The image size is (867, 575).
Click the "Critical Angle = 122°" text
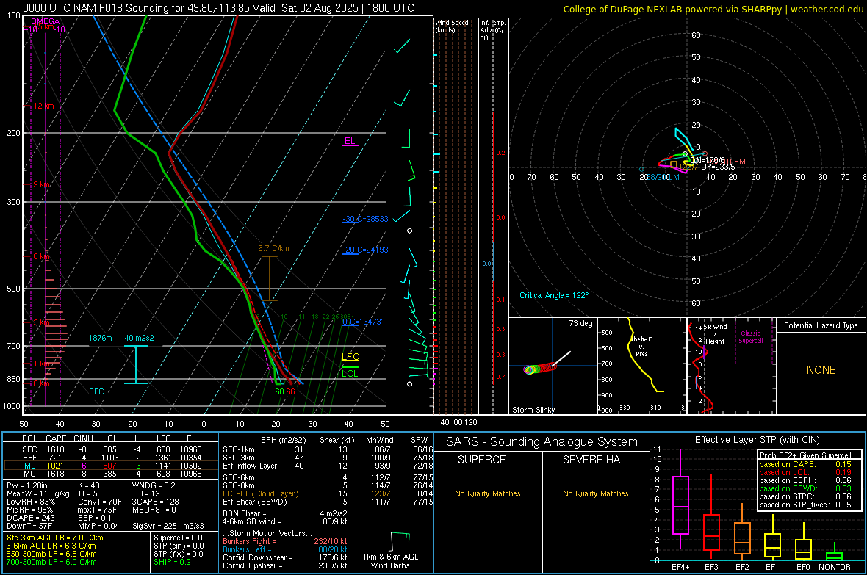[x=554, y=295]
